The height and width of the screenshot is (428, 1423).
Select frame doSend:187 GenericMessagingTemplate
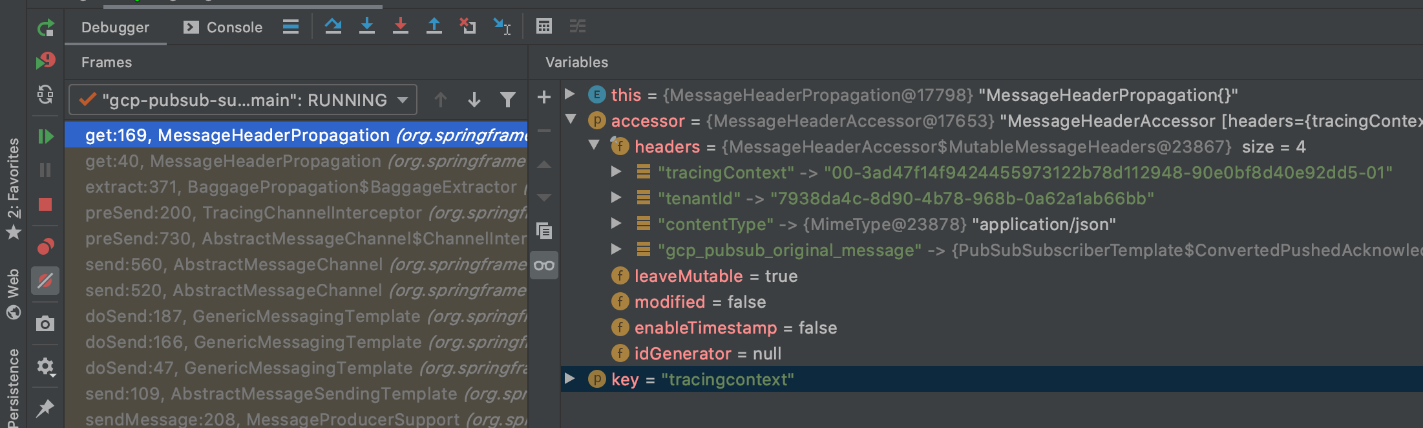tap(296, 316)
